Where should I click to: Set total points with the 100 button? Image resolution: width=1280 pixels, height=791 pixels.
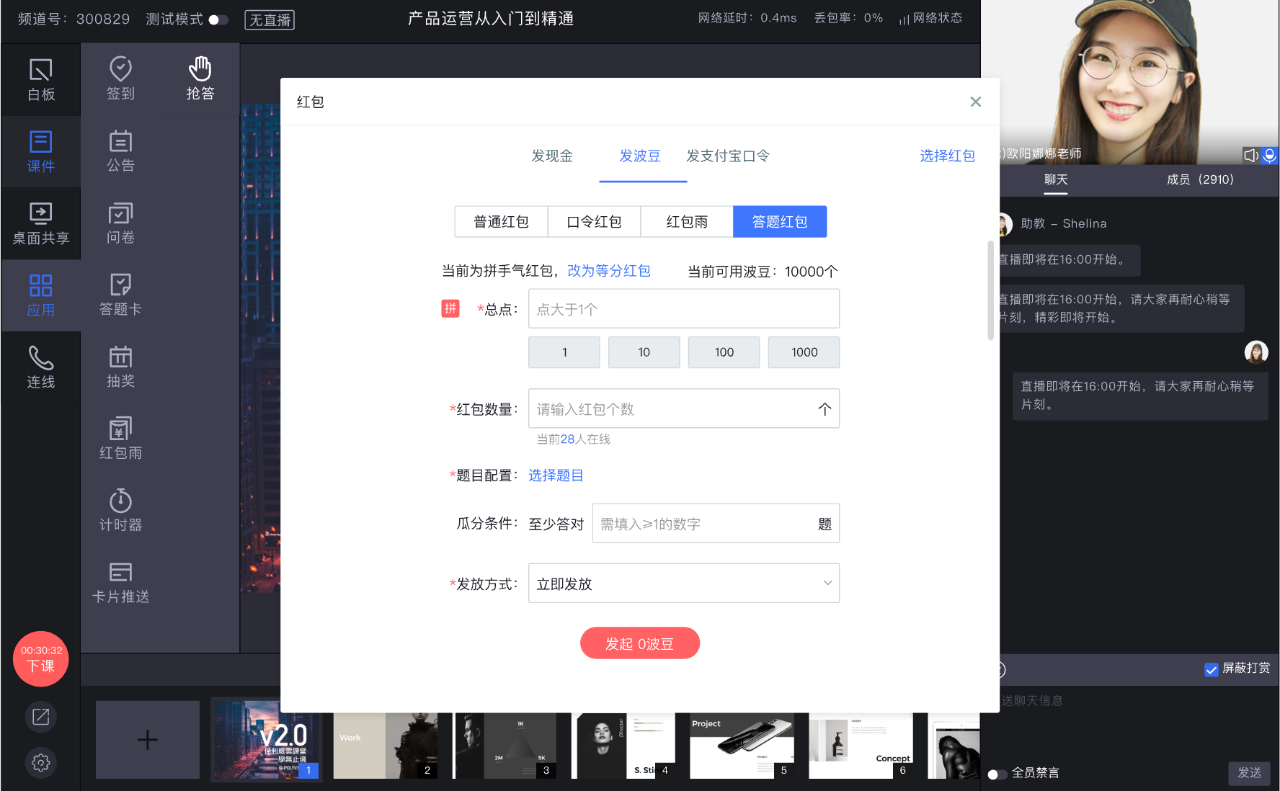[x=724, y=352]
